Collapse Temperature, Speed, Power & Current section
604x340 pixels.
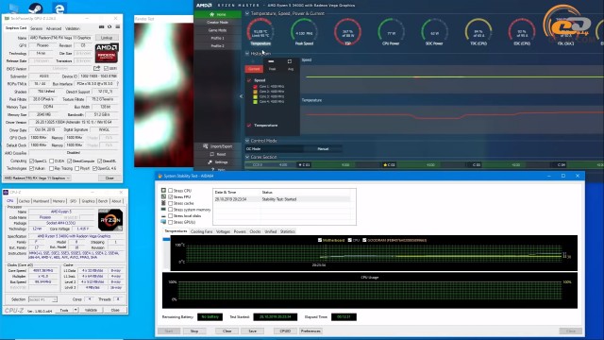click(247, 13)
